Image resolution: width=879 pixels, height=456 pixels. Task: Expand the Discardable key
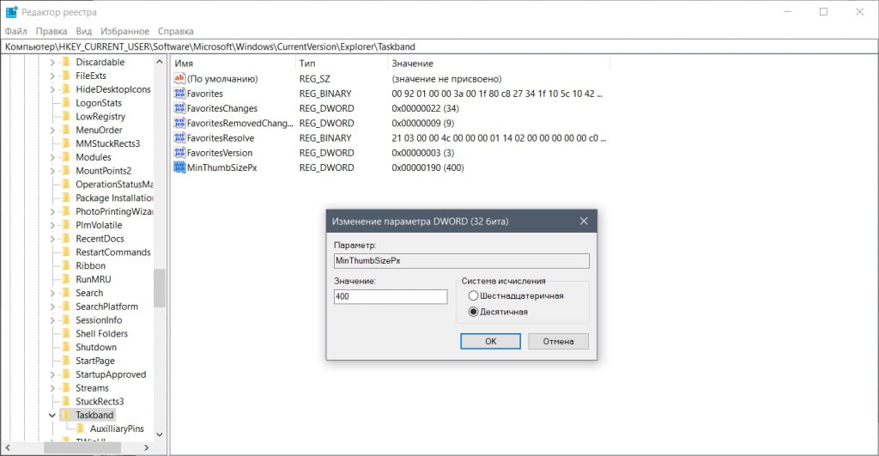[x=52, y=62]
